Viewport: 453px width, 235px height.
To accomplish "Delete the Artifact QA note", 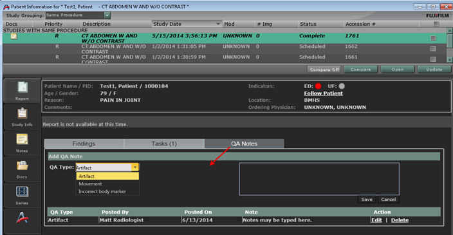I will pos(400,220).
